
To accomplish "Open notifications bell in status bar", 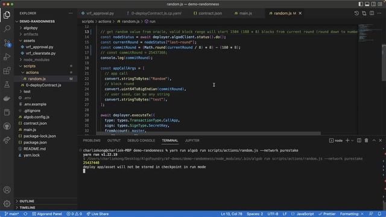I will tap(379, 214).
